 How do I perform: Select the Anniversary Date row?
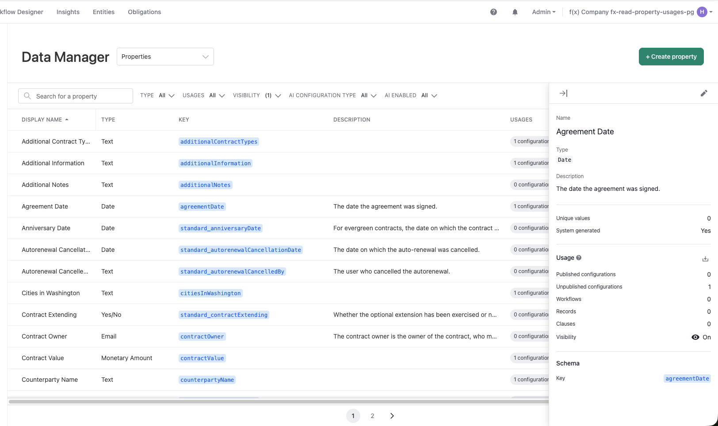278,228
